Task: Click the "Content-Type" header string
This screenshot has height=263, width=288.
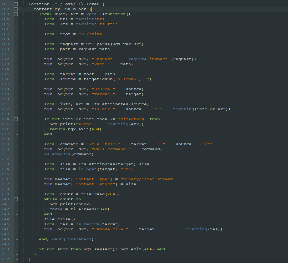Action: (x=92, y=179)
